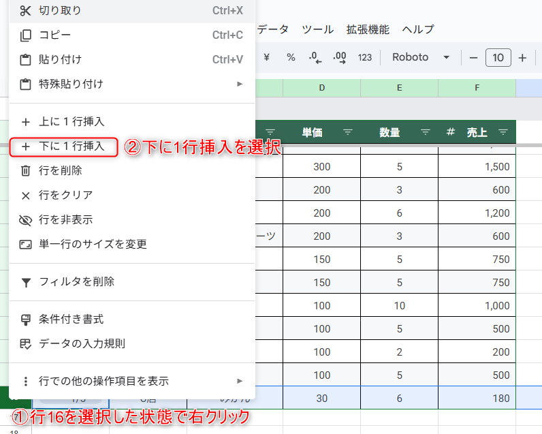Select 行を非表示 to hide row

[65, 220]
